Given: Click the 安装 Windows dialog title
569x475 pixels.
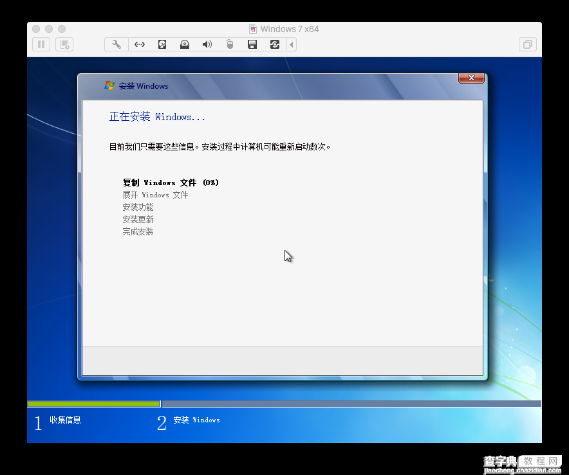Looking at the screenshot, I should tap(144, 86).
